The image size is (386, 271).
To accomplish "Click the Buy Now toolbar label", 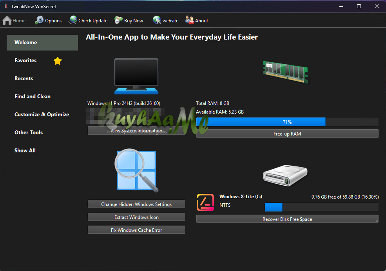I will point(133,21).
